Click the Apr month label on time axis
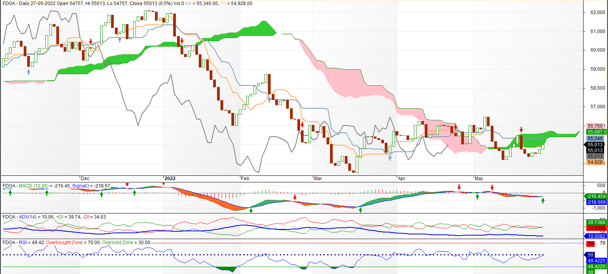 pyautogui.click(x=402, y=179)
